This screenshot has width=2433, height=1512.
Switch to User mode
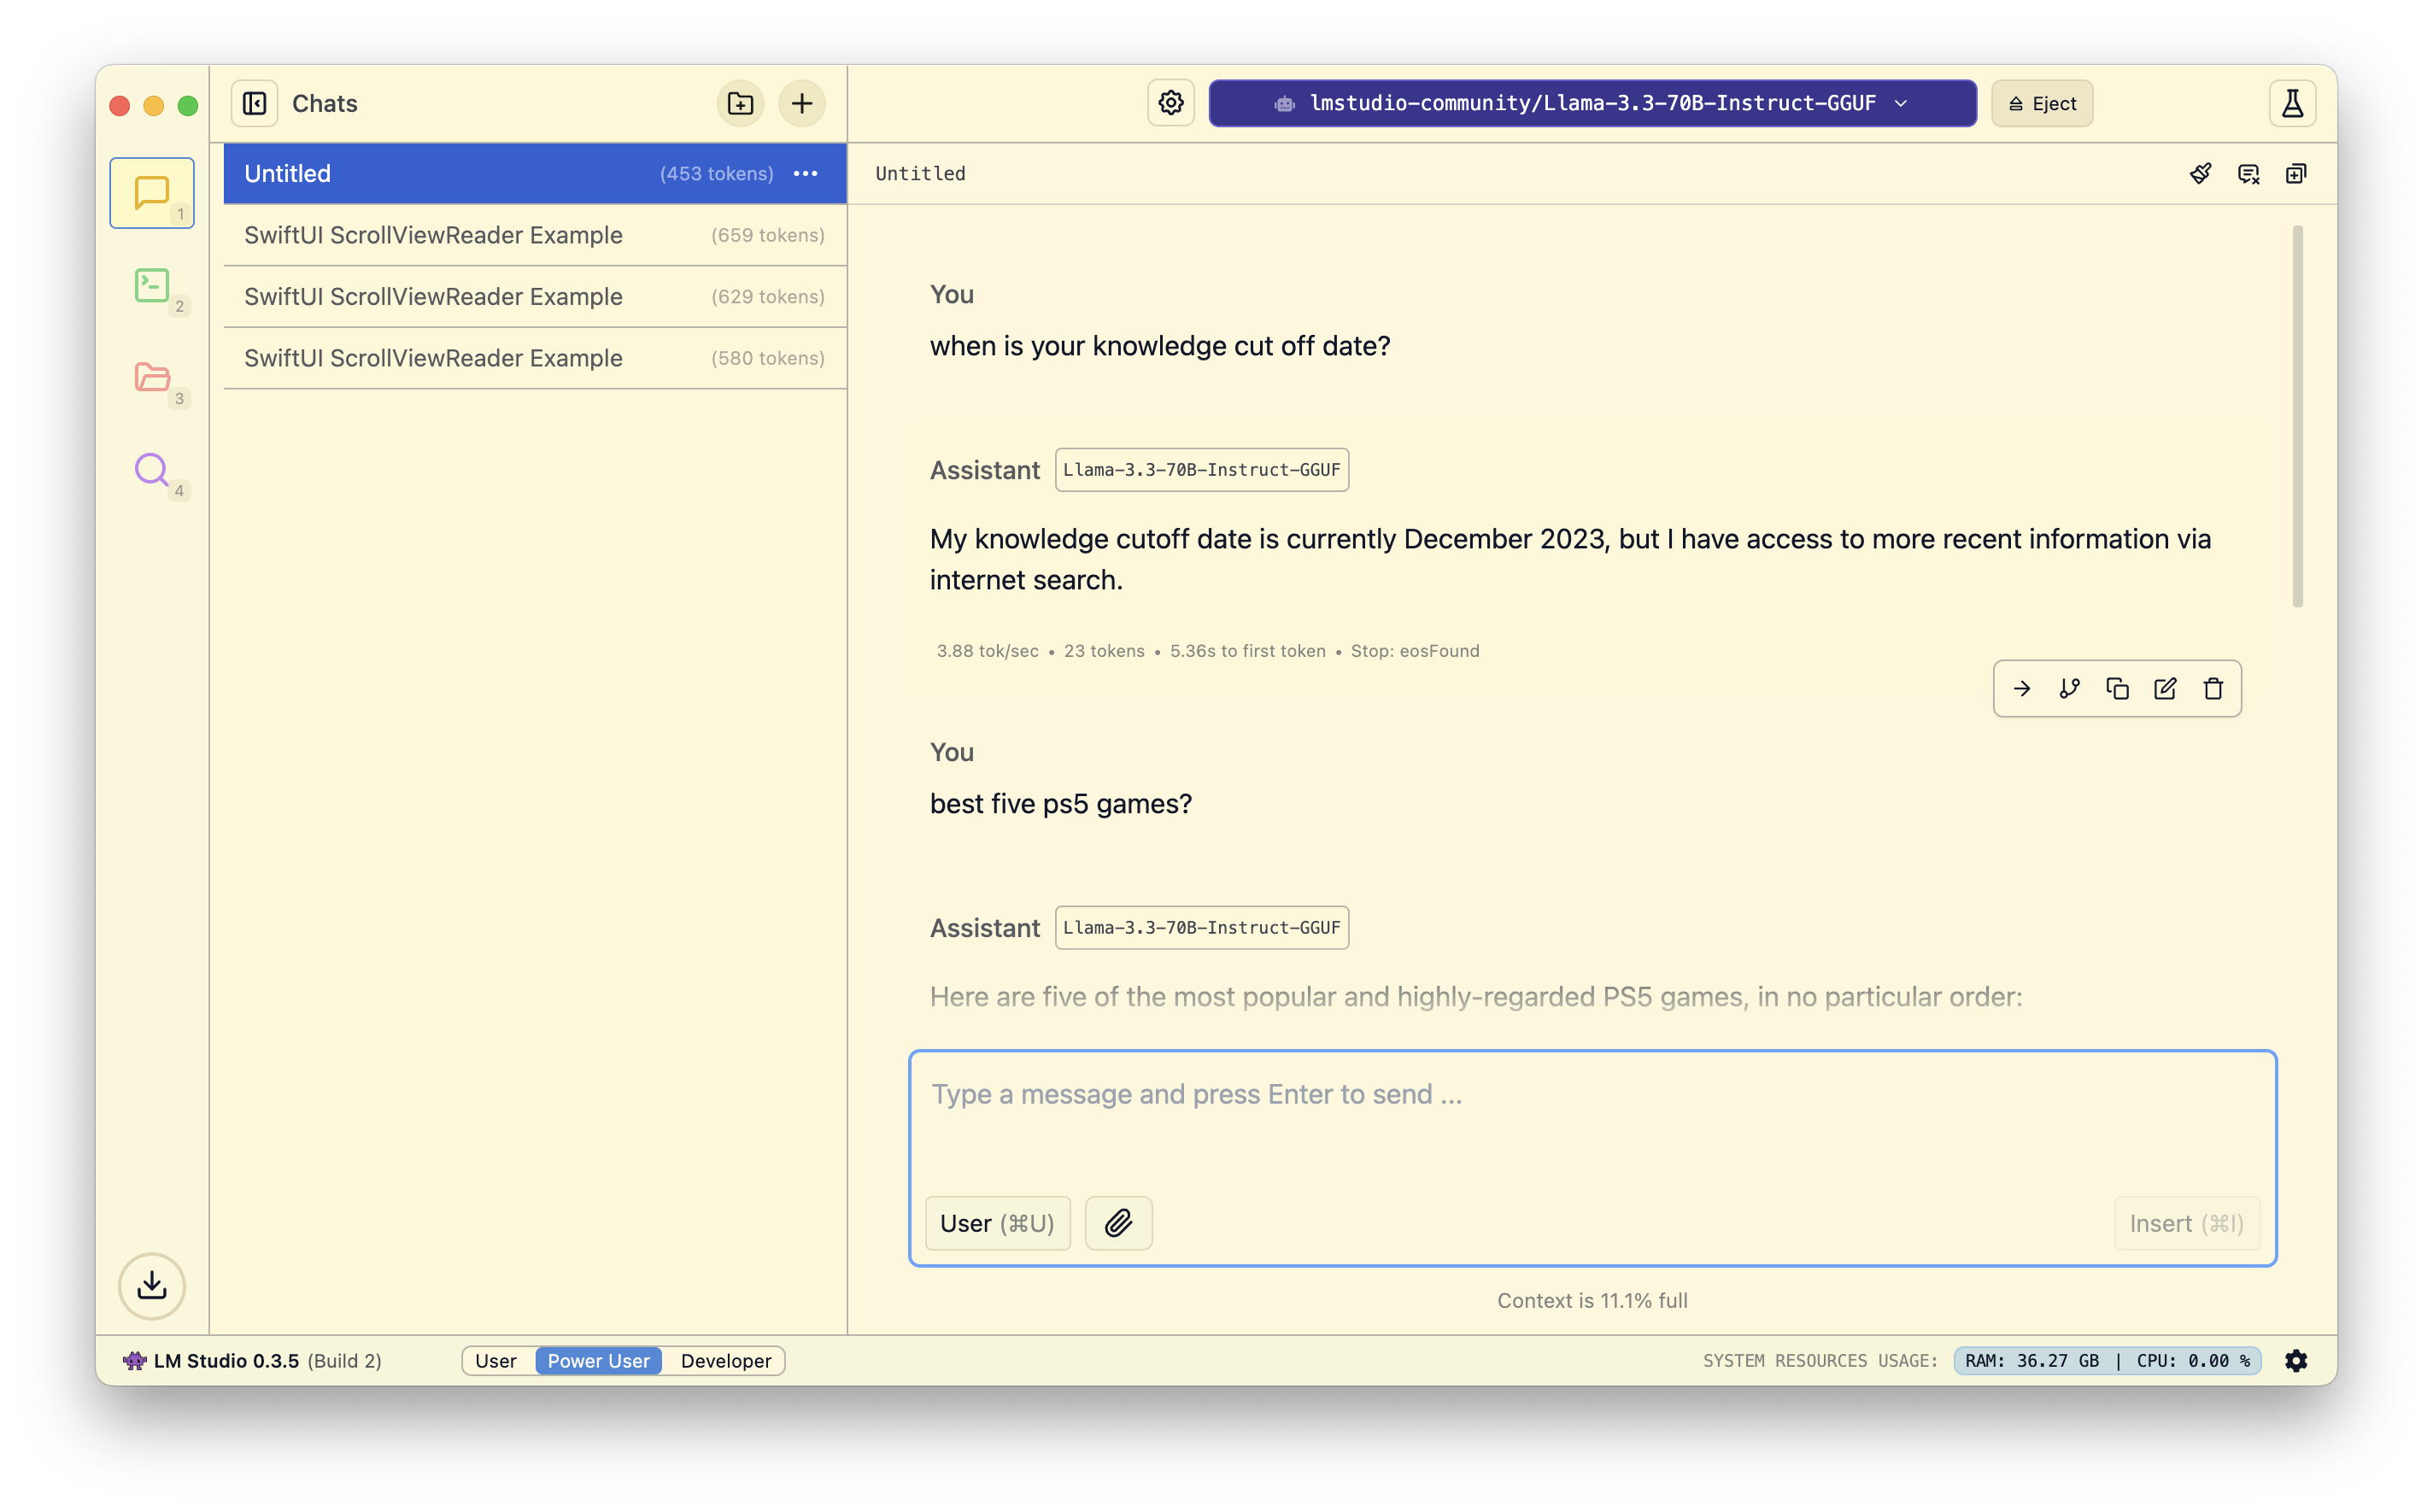pos(496,1361)
